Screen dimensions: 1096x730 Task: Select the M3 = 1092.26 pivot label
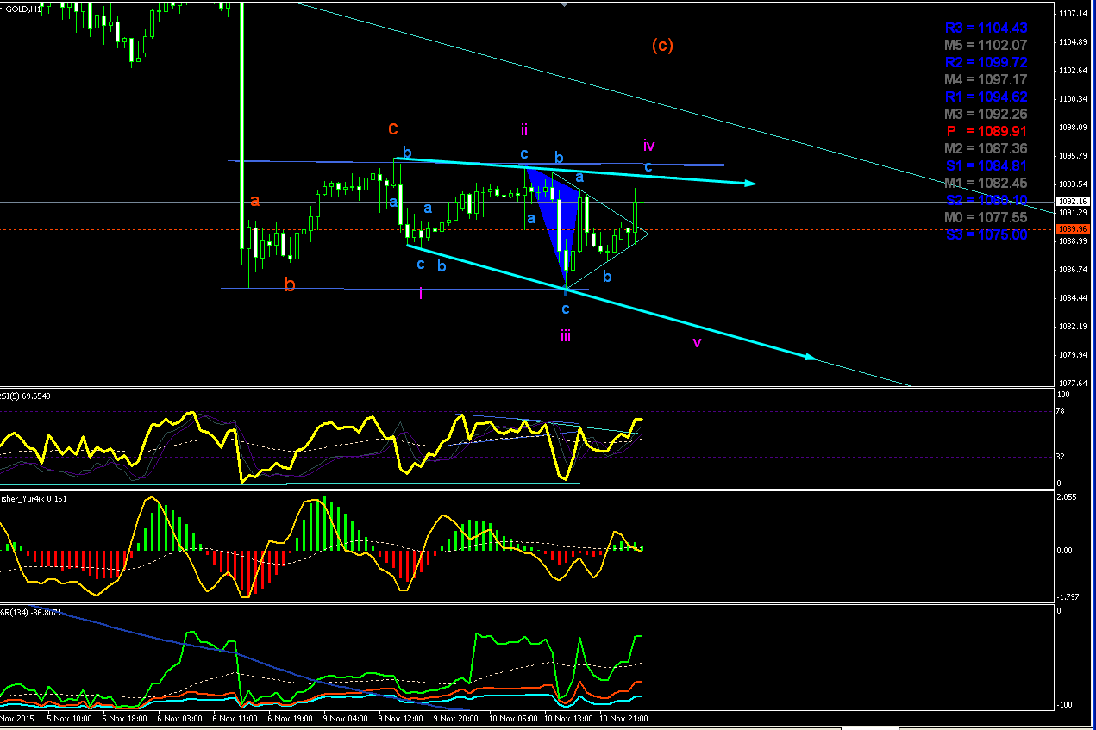pyautogui.click(x=986, y=114)
